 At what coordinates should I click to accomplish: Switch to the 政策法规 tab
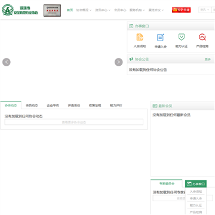95,105
